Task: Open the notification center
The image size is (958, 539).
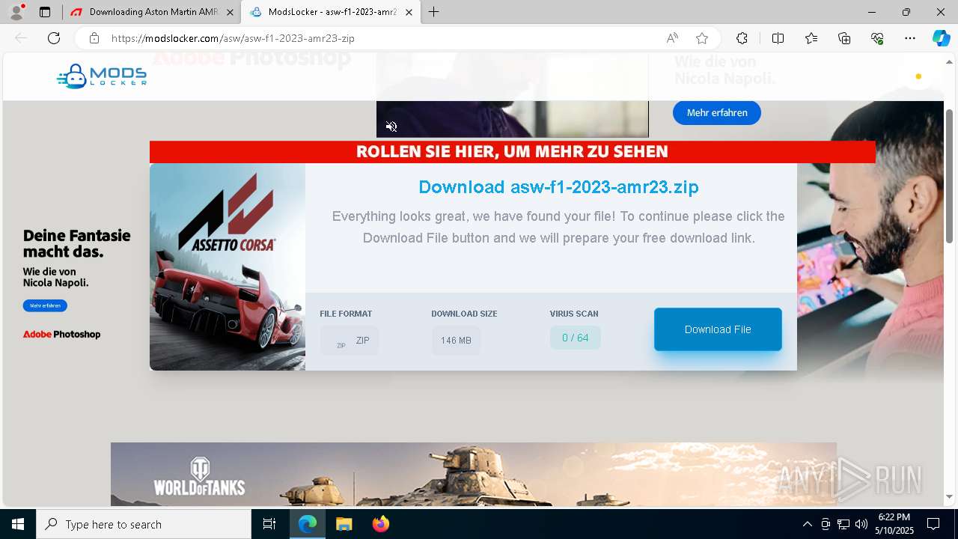Action: click(933, 524)
